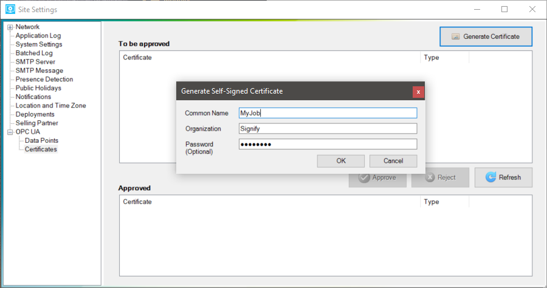Expand the Network tree node
The width and height of the screenshot is (547, 288).
click(x=10, y=27)
